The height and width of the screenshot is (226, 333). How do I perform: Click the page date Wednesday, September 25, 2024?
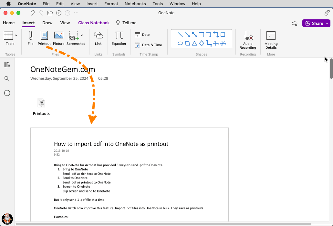click(59, 78)
